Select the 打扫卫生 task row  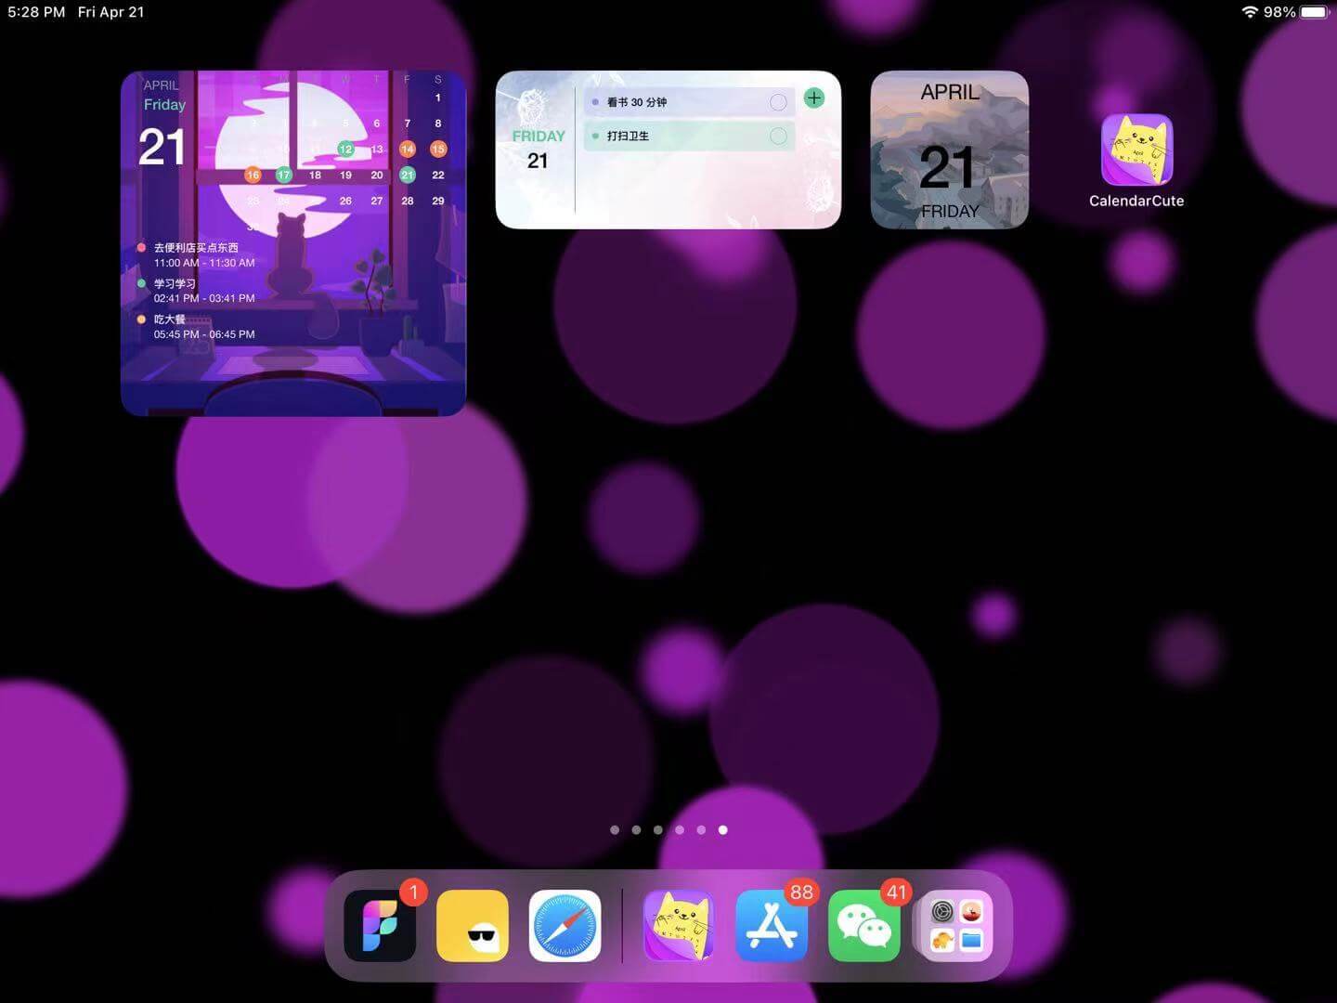pyautogui.click(x=690, y=137)
